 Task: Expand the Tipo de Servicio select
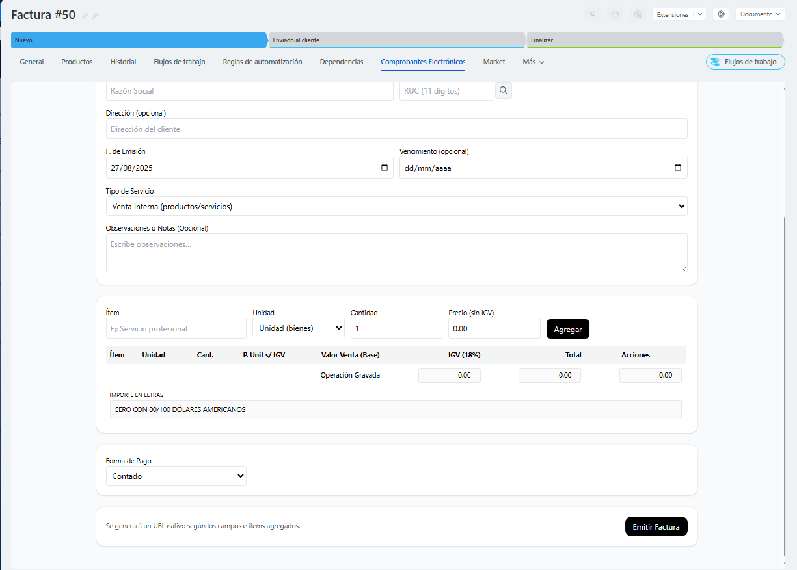[x=396, y=207]
